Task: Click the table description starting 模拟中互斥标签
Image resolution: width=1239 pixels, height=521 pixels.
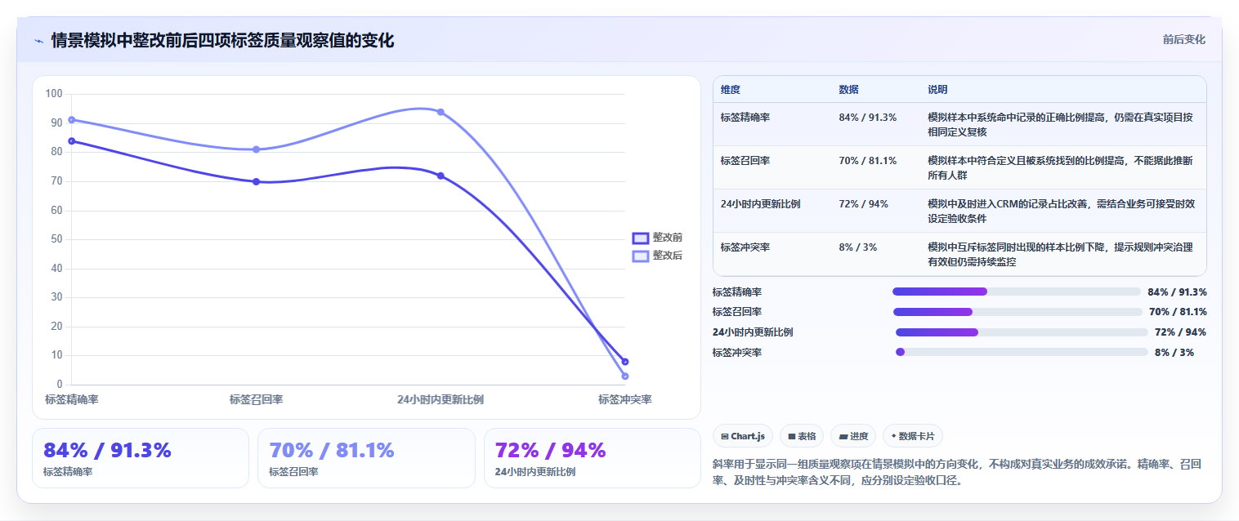Action: (x=1061, y=254)
